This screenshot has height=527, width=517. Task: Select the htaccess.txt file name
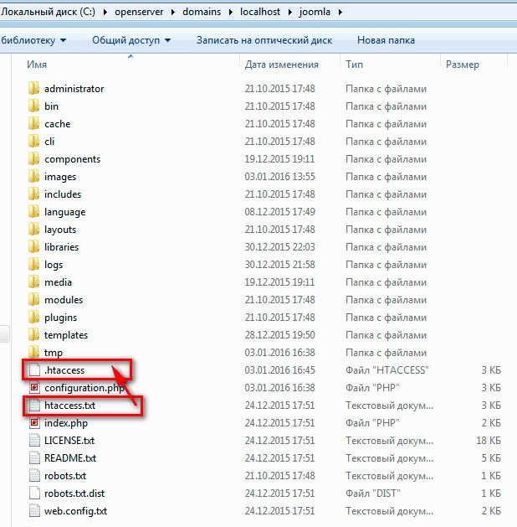tap(70, 406)
